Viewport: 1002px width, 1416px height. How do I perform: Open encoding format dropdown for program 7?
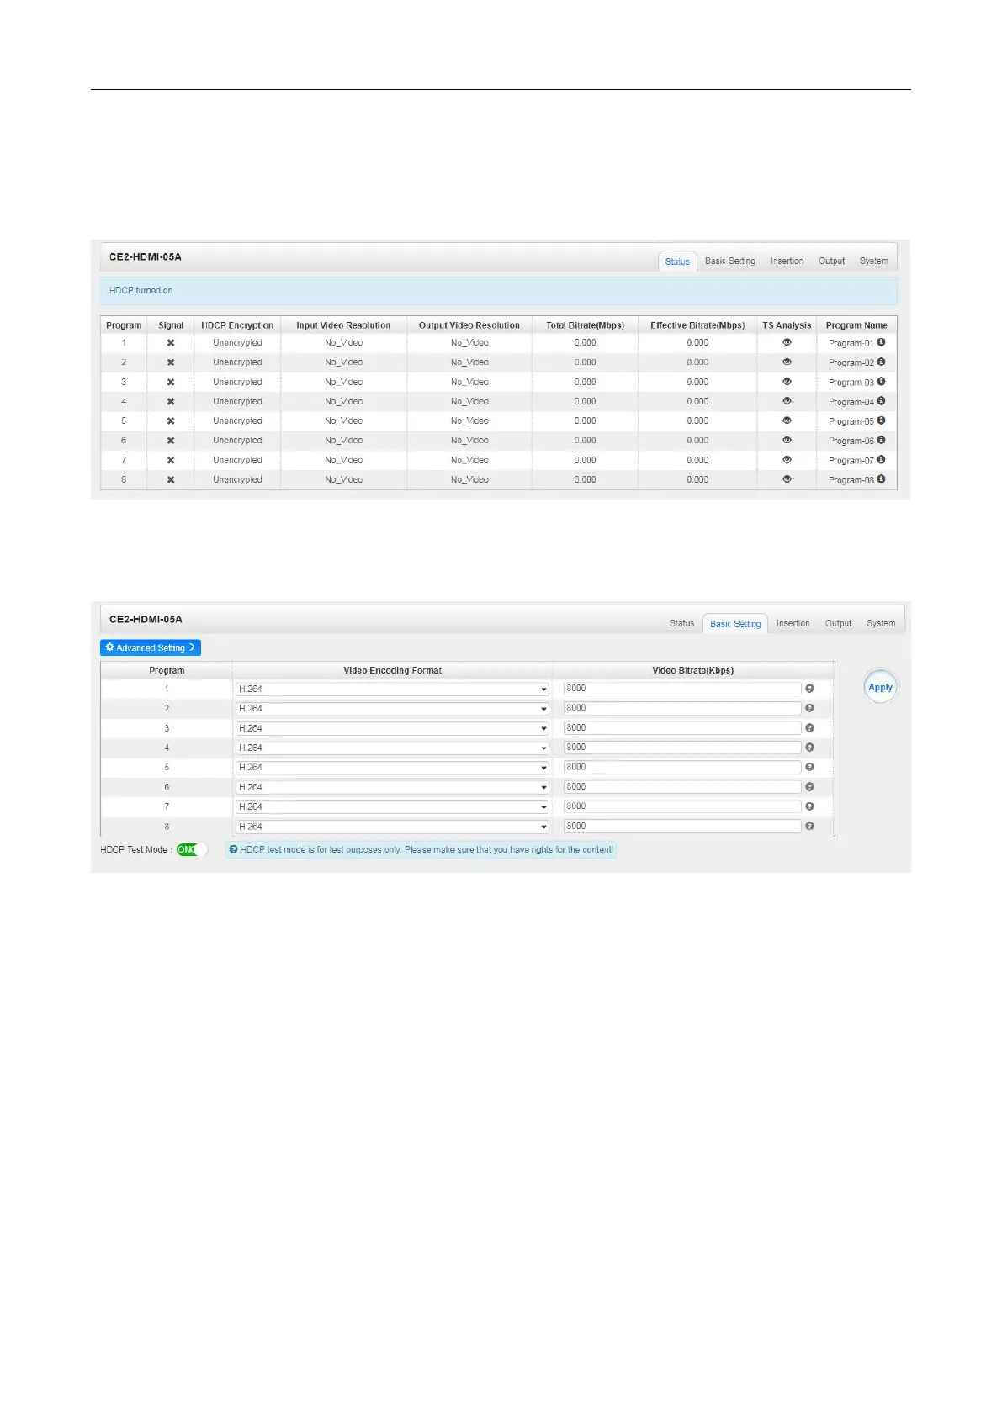coord(392,806)
